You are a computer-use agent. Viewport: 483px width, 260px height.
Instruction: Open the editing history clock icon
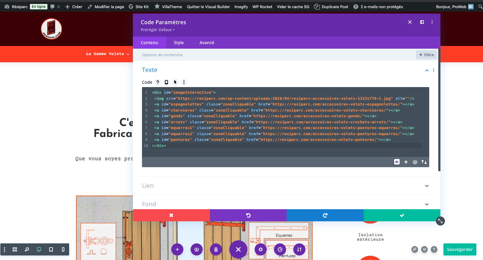[x=280, y=249]
